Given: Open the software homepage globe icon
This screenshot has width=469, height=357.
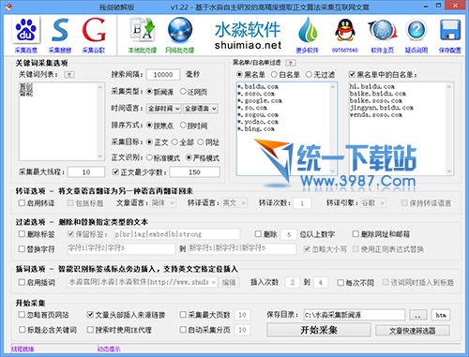Looking at the screenshot, I should click(x=383, y=31).
